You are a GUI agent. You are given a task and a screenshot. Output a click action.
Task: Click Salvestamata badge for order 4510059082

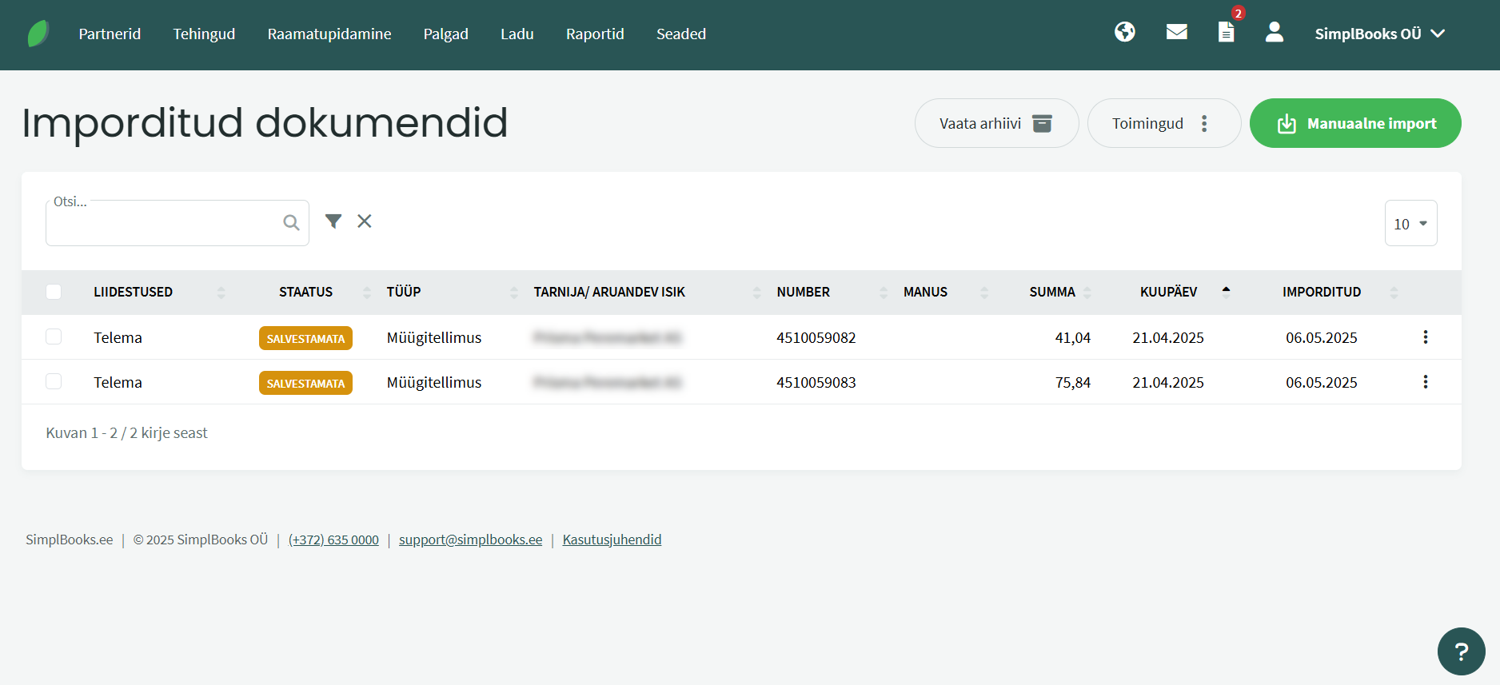point(305,338)
